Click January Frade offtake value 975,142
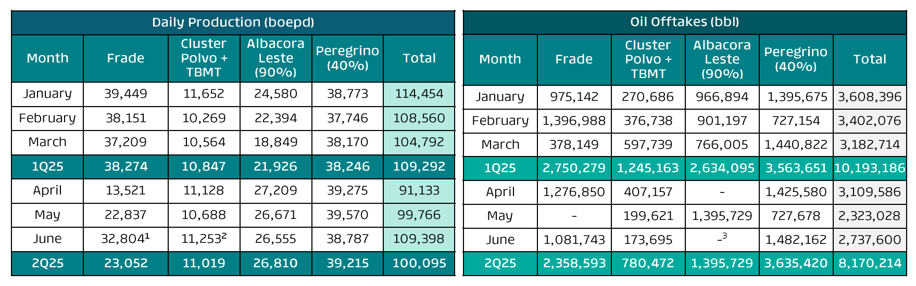 574,97
